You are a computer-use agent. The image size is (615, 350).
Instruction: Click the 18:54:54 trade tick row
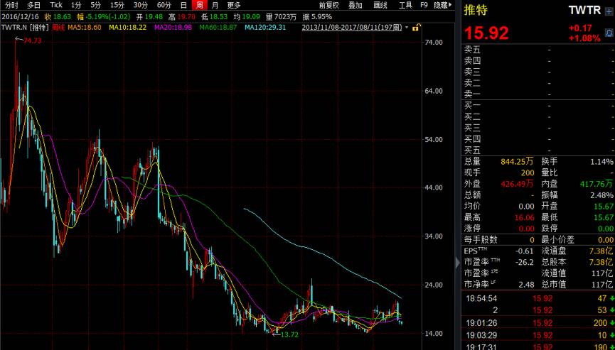[x=538, y=299]
